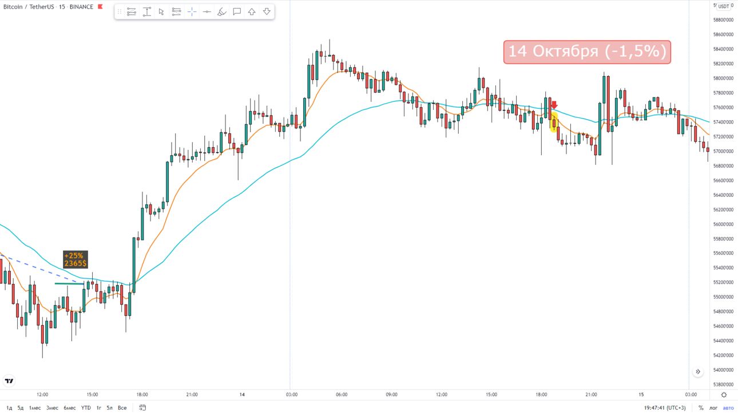This screenshot has width=738, height=415.
Task: Switch to 1мес time range
Action: point(35,408)
